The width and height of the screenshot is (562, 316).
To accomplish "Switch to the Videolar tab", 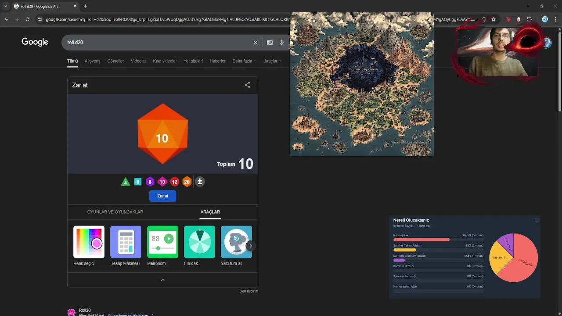I will pos(138,61).
